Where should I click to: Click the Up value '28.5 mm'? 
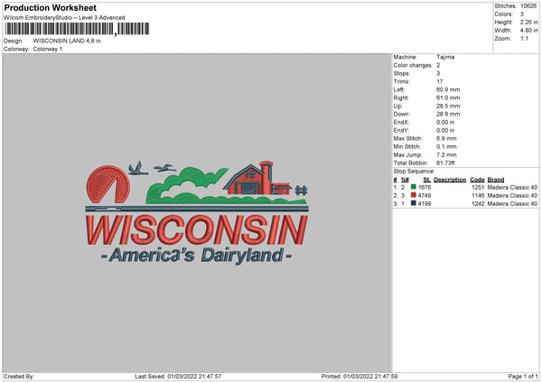click(448, 106)
